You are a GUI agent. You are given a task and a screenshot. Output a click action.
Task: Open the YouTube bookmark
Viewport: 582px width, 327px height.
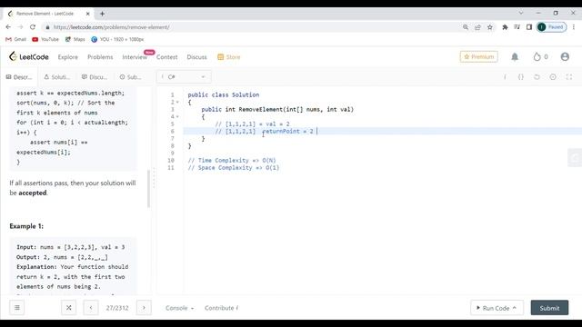[x=45, y=39]
